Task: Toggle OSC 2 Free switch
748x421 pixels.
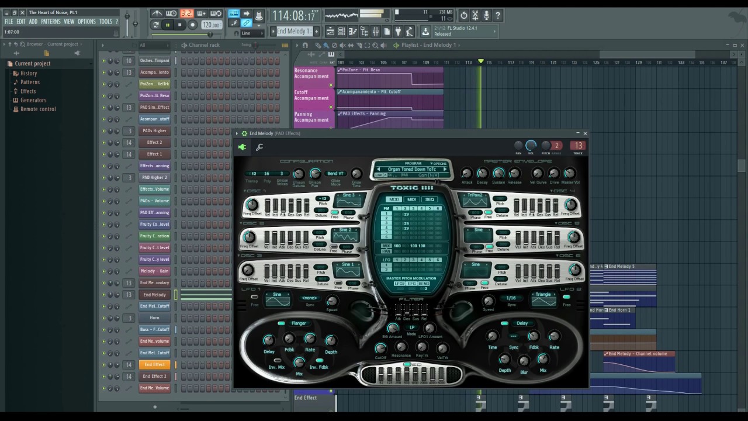Action: click(x=334, y=247)
